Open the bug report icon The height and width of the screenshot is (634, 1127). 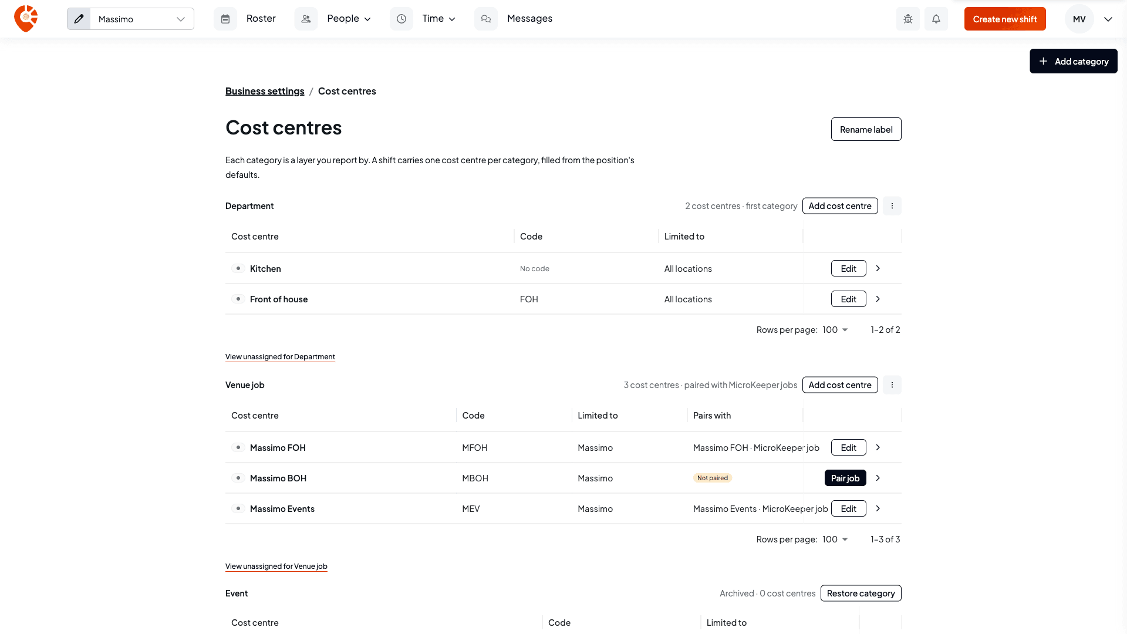[908, 19]
